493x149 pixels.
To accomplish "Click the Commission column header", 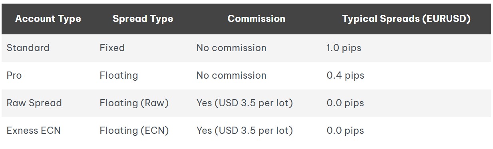I will [x=256, y=19].
